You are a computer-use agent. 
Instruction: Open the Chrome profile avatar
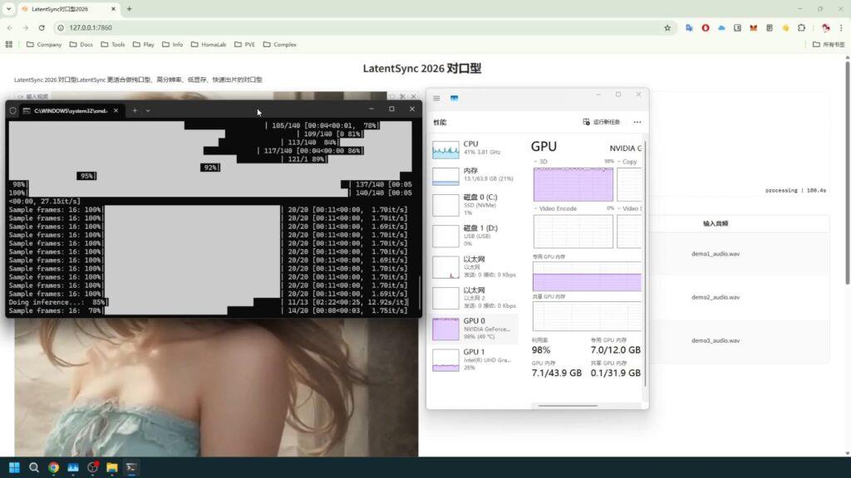825,27
